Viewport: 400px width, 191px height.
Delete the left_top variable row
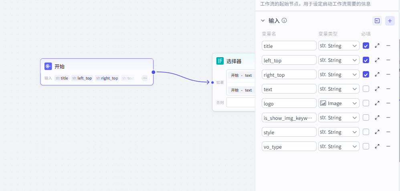pyautogui.click(x=388, y=60)
